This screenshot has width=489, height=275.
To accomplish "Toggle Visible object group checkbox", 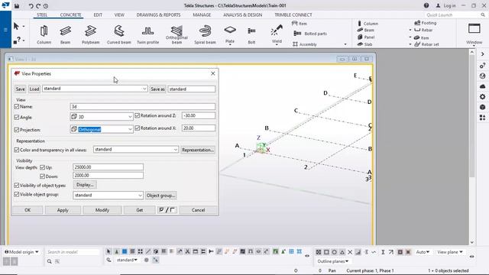I will pos(17,194).
